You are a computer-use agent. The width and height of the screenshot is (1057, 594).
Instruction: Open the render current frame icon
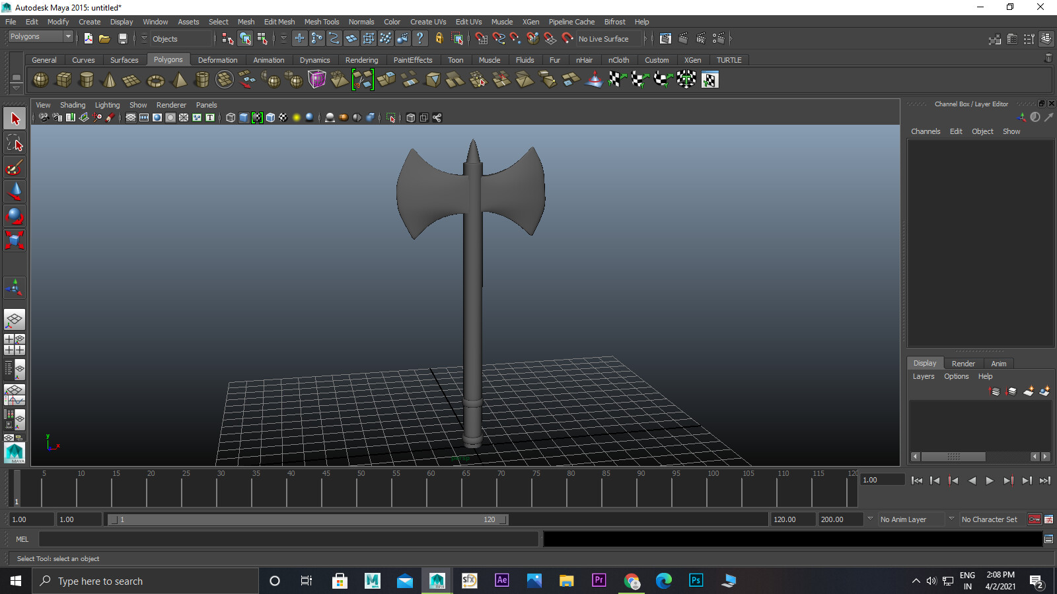[x=683, y=39]
